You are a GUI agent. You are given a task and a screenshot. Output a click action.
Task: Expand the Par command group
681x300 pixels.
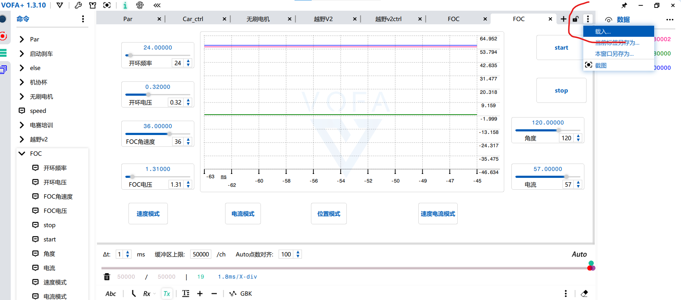click(x=22, y=39)
